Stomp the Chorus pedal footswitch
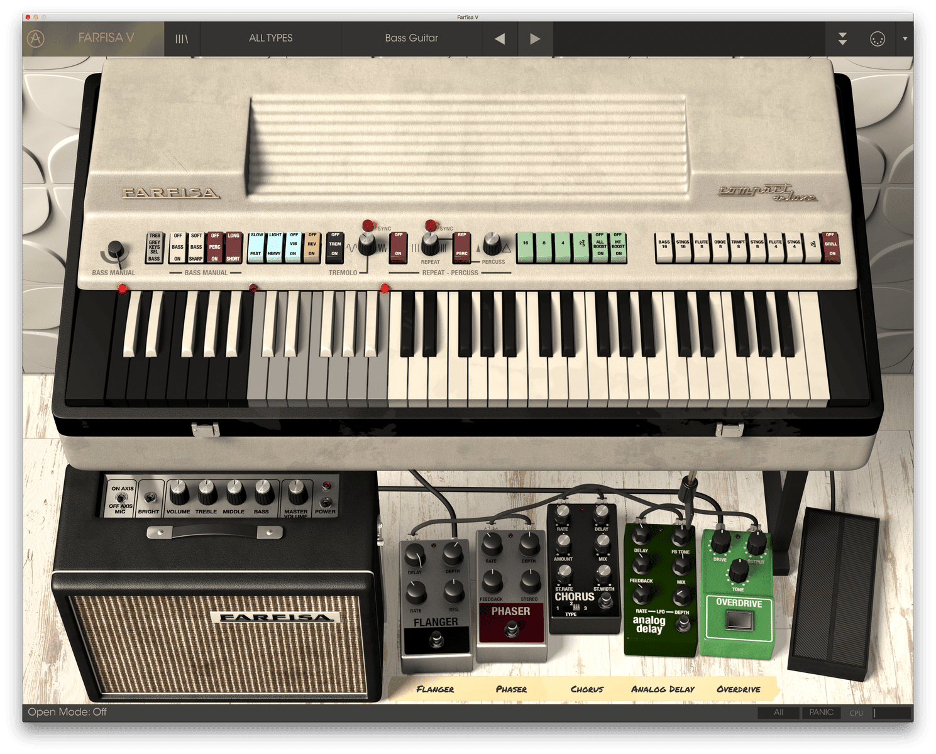 point(605,601)
